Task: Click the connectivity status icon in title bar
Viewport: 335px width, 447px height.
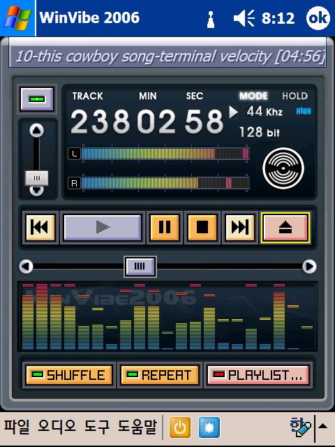Action: (x=211, y=20)
